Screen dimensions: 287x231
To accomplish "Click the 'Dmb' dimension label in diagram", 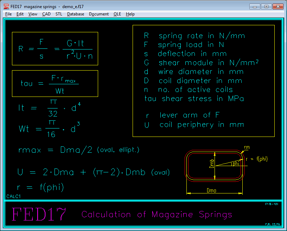I will pos(212,164).
